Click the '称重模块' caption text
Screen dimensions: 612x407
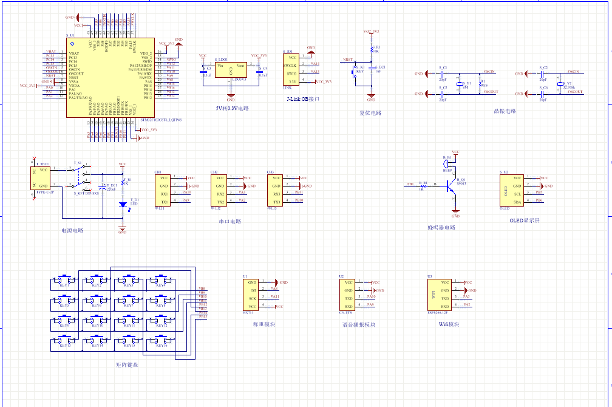(x=264, y=324)
